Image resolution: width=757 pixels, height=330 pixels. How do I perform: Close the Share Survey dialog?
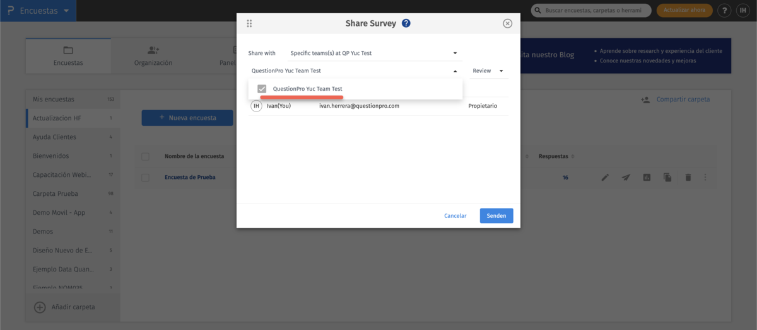507,23
